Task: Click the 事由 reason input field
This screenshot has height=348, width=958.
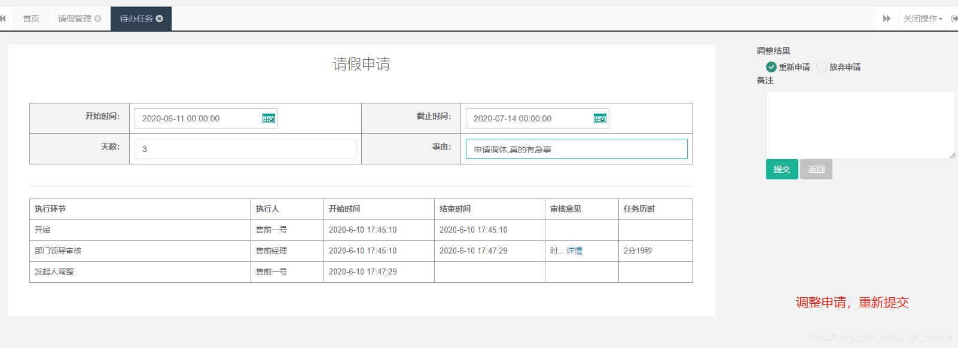Action: click(x=576, y=149)
